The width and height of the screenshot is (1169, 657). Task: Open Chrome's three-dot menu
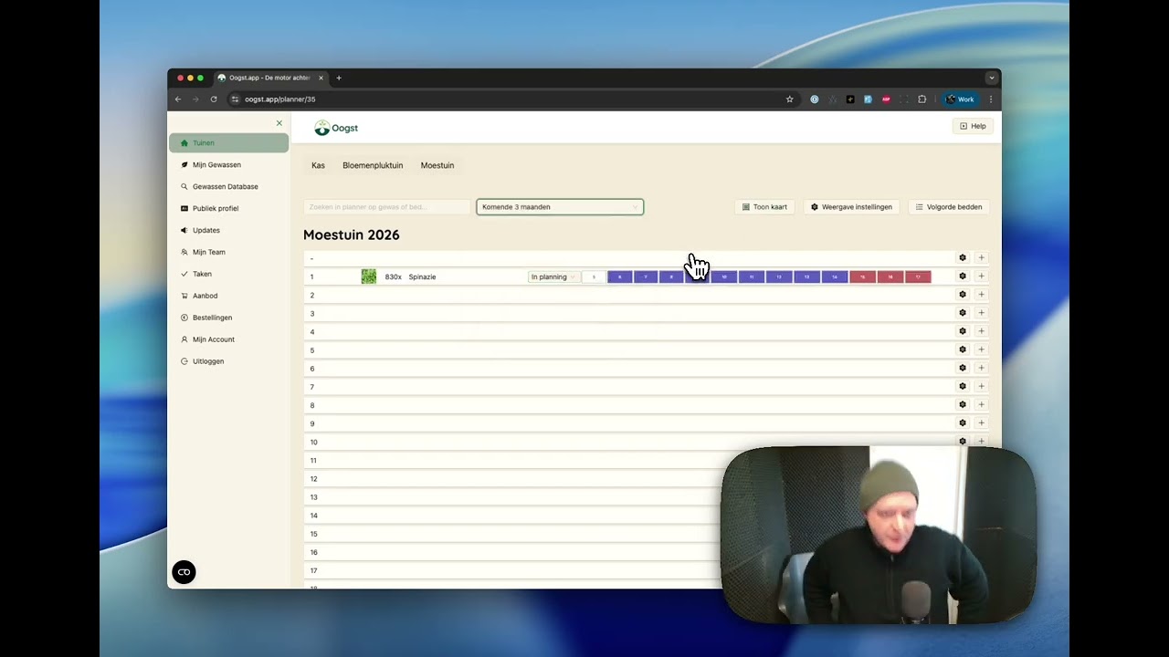coord(991,99)
